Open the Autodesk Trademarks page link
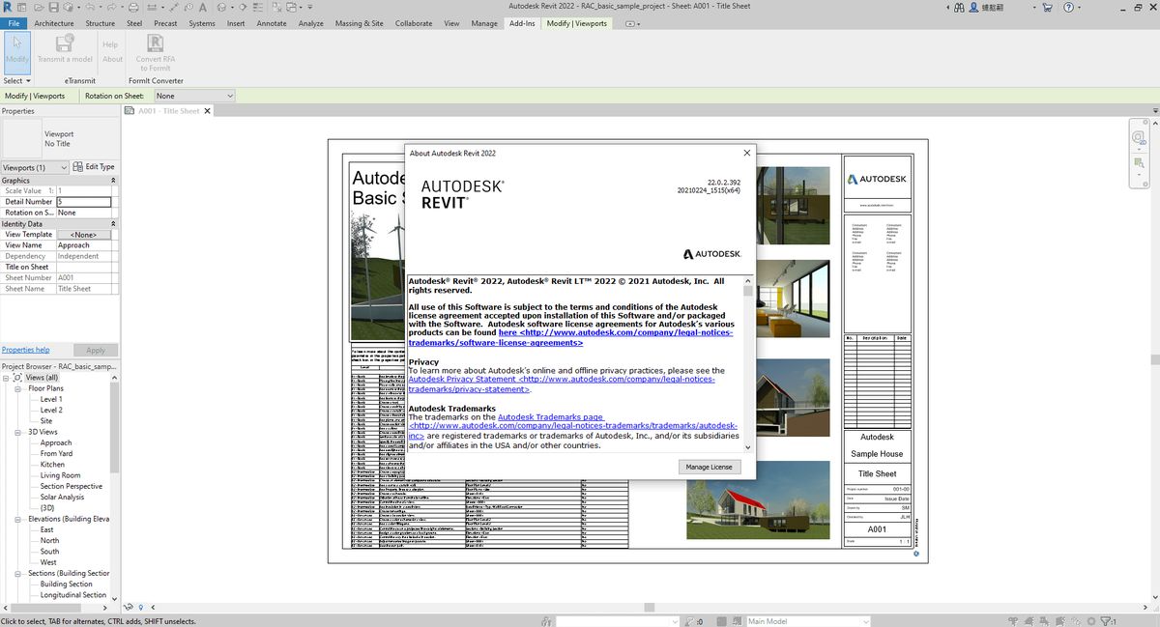The height and width of the screenshot is (627, 1160). pos(573,426)
